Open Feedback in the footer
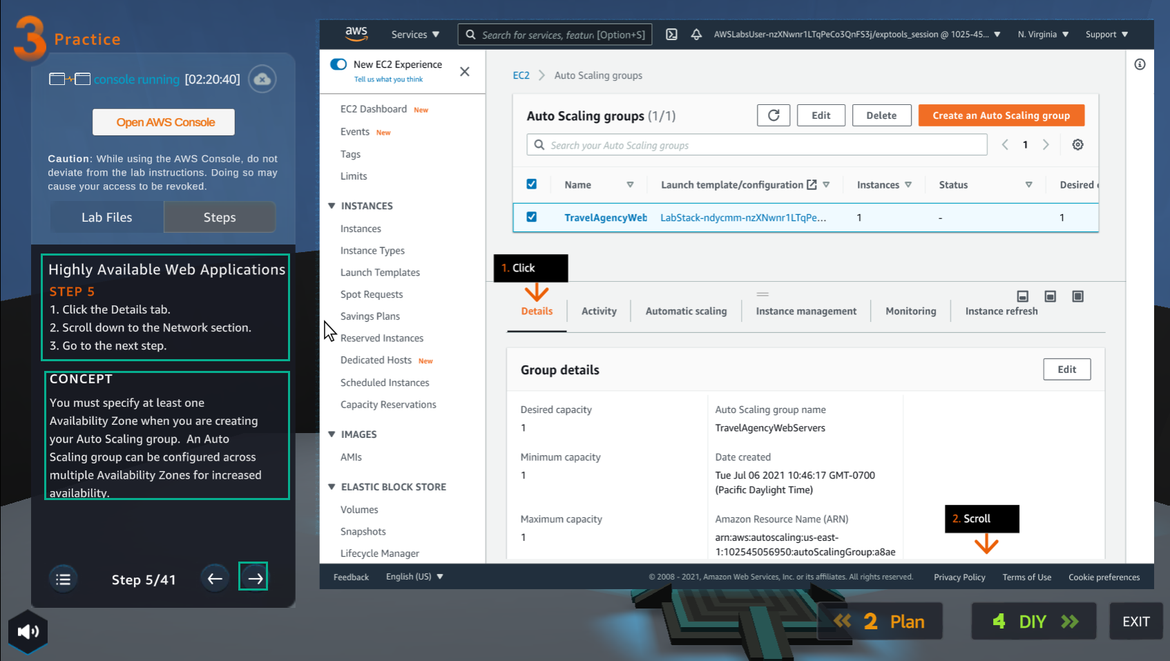The width and height of the screenshot is (1170, 661). click(351, 577)
